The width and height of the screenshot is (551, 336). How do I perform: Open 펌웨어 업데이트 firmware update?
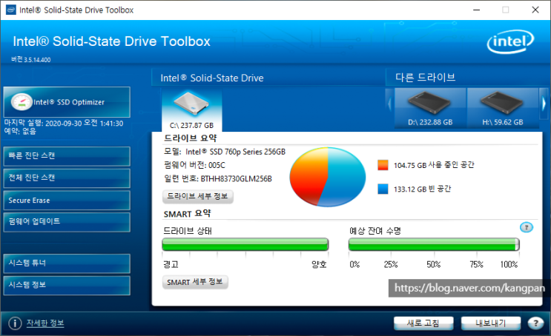[67, 222]
